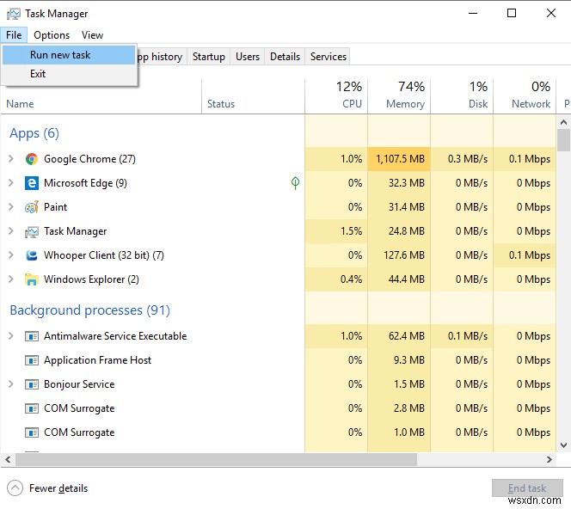Click the horizontal scrollbar left arrow

[8, 459]
